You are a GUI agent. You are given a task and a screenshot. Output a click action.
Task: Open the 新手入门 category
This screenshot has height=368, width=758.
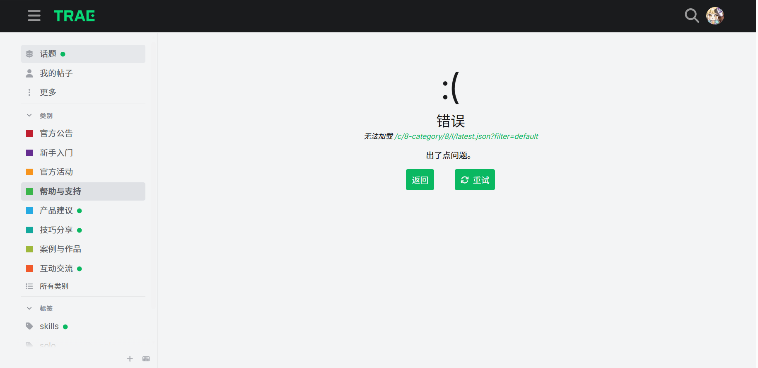[83, 153]
